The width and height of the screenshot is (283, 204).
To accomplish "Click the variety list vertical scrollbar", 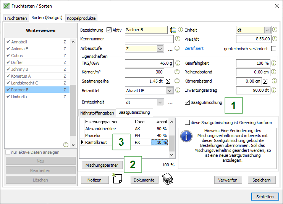I will [73, 110].
